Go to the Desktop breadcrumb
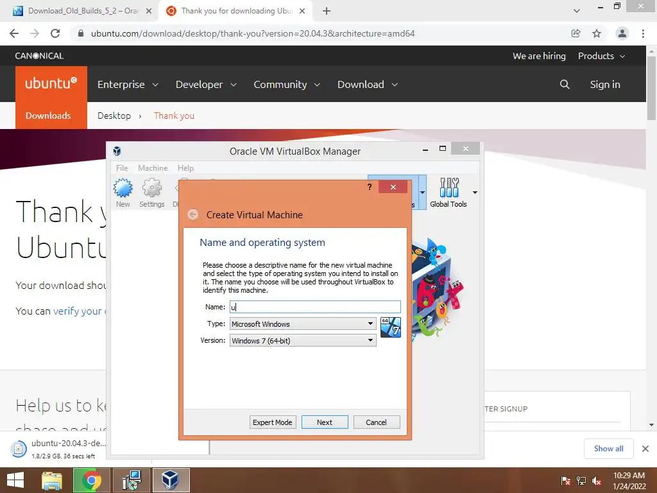The height and width of the screenshot is (493, 657). (114, 116)
